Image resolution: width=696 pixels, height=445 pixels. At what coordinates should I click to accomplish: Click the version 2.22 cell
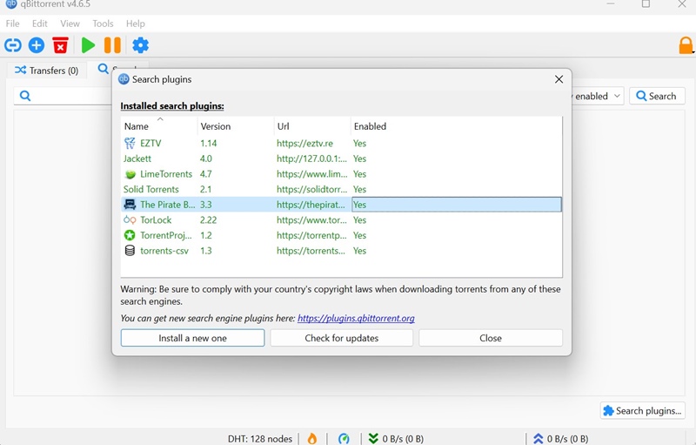click(208, 219)
